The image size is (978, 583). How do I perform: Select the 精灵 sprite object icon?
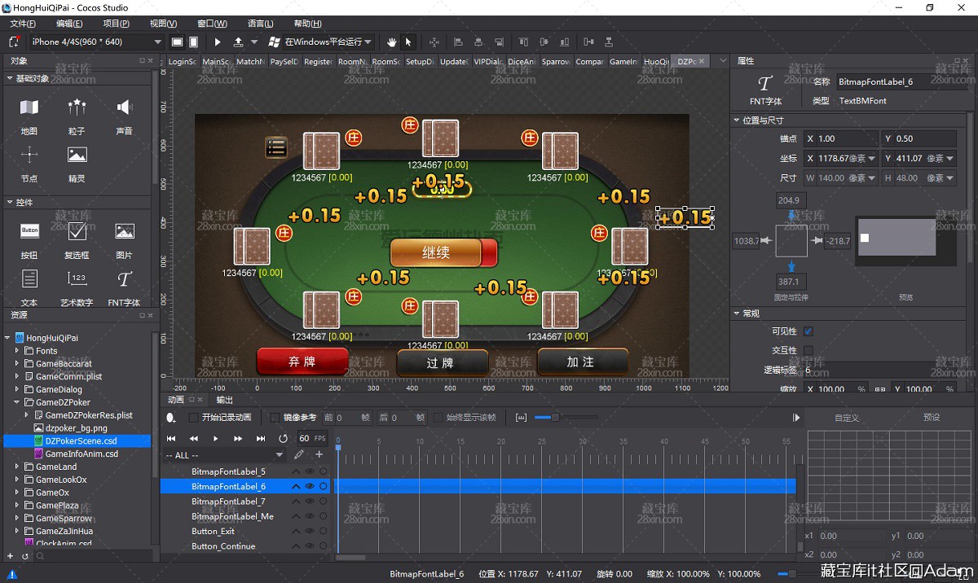(x=77, y=155)
